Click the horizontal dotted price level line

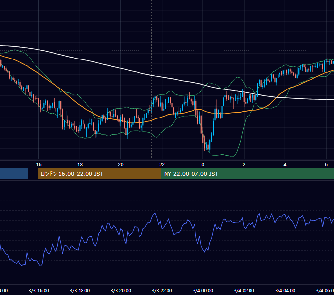tap(167, 50)
